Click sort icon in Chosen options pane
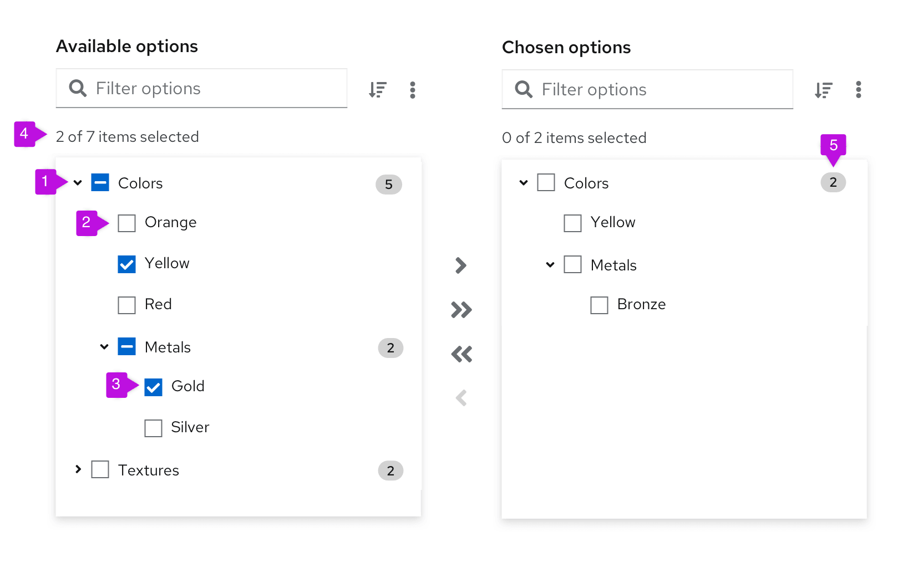Viewport: 903px width, 563px height. point(824,90)
